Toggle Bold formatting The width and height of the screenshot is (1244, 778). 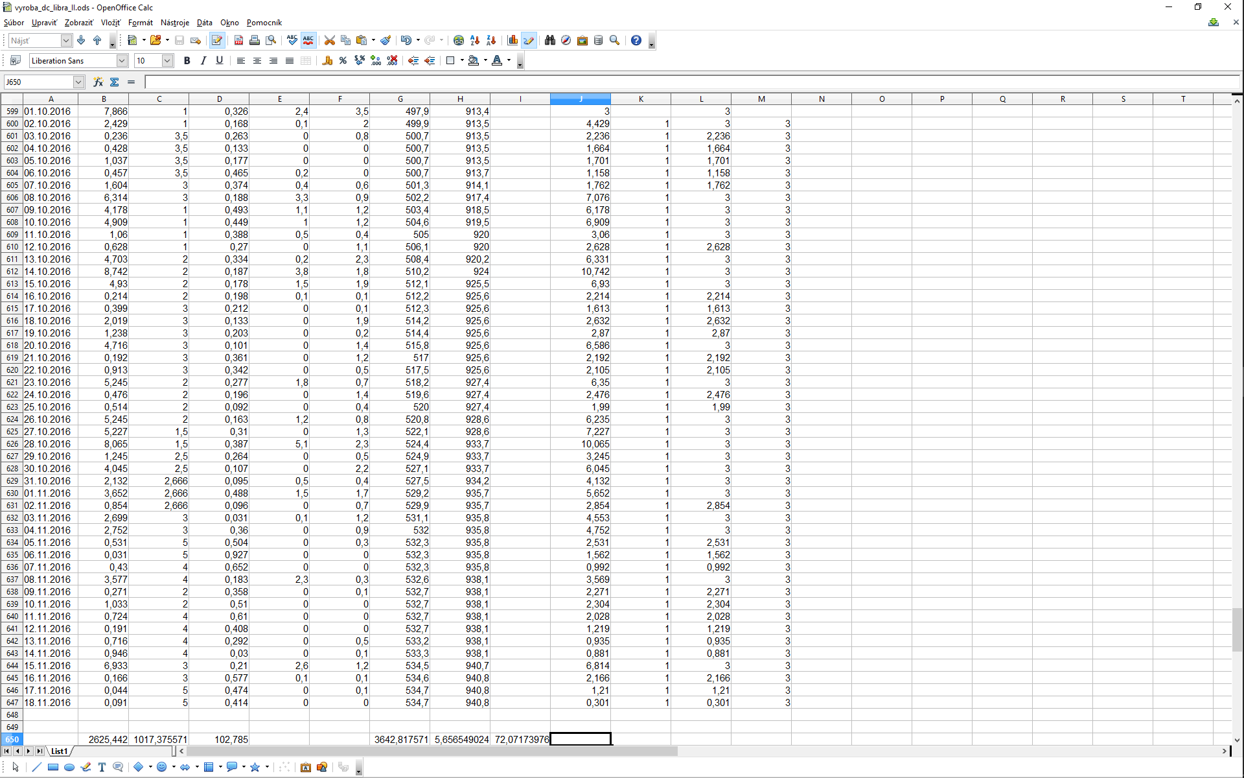click(x=187, y=60)
